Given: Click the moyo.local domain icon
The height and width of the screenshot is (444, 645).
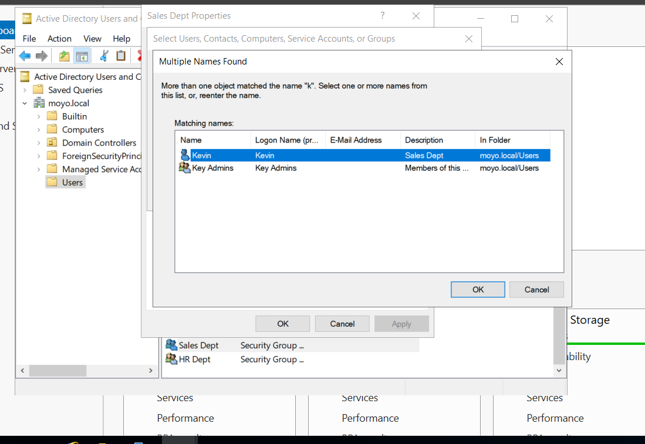Looking at the screenshot, I should pos(39,103).
